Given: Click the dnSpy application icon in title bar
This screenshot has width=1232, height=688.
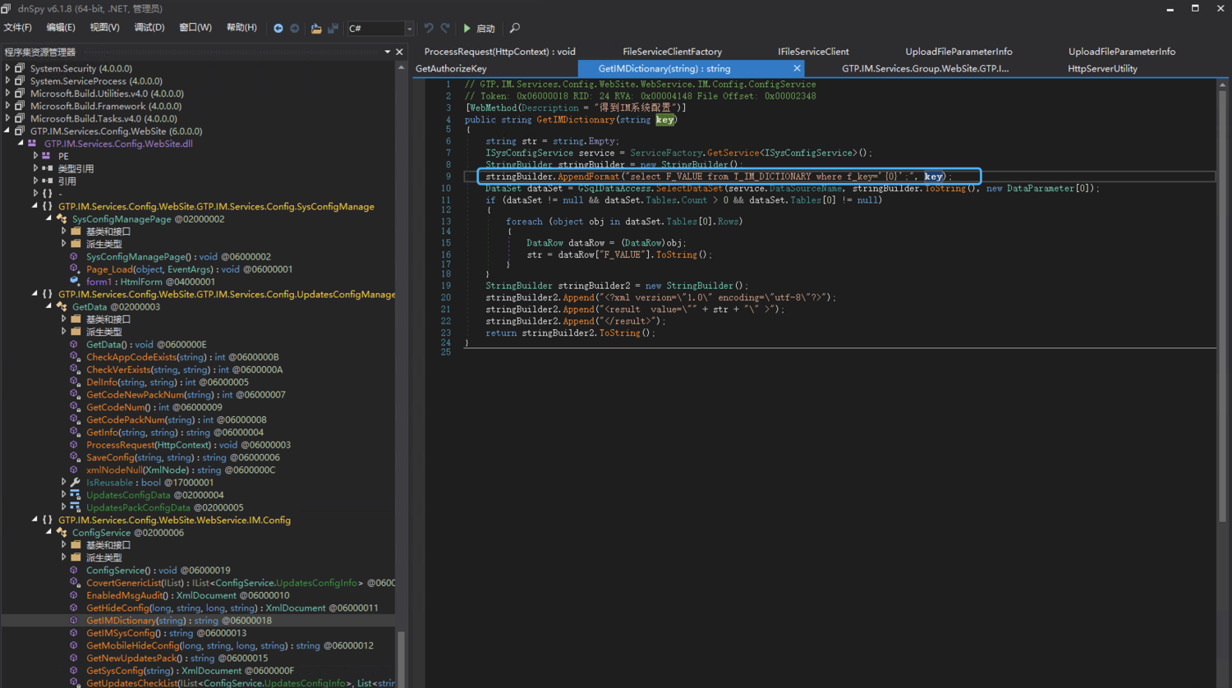Looking at the screenshot, I should pos(7,8).
